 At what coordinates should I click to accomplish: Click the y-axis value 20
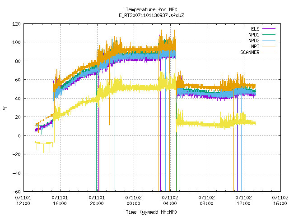click(18, 117)
